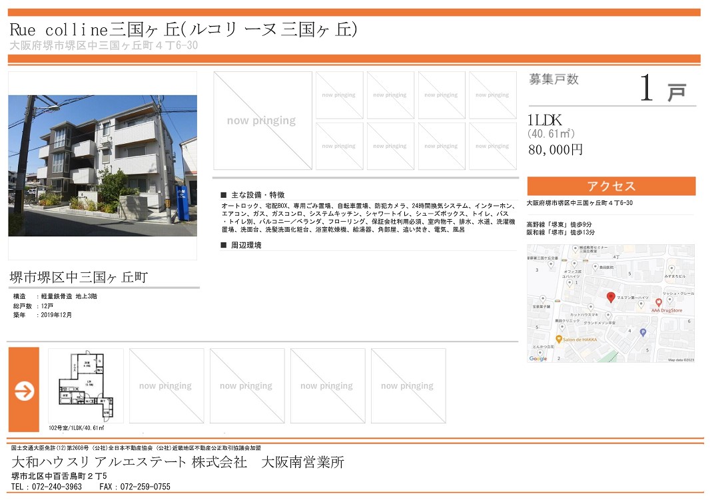Select the AAA DrugStore map marker

(658, 302)
